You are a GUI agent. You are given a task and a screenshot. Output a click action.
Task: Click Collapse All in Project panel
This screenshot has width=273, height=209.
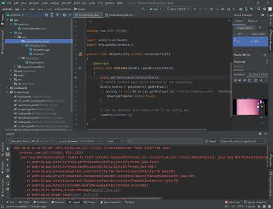(58, 15)
